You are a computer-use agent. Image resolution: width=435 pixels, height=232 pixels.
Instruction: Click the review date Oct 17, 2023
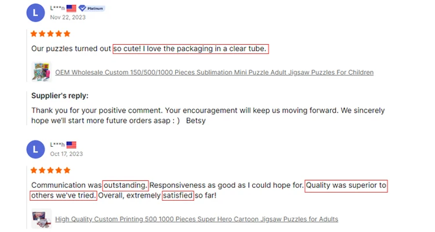tap(66, 154)
